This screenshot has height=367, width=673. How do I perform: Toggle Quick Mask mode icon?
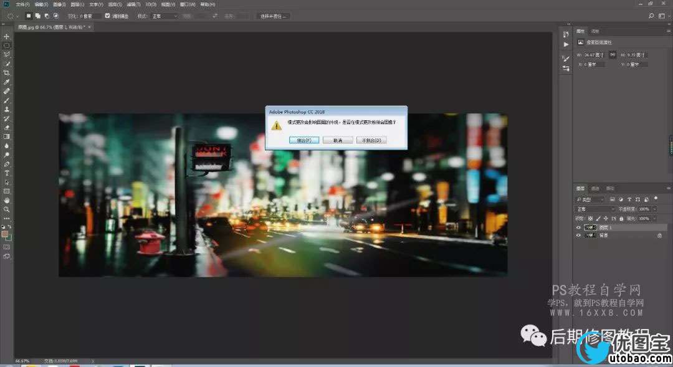(x=6, y=247)
